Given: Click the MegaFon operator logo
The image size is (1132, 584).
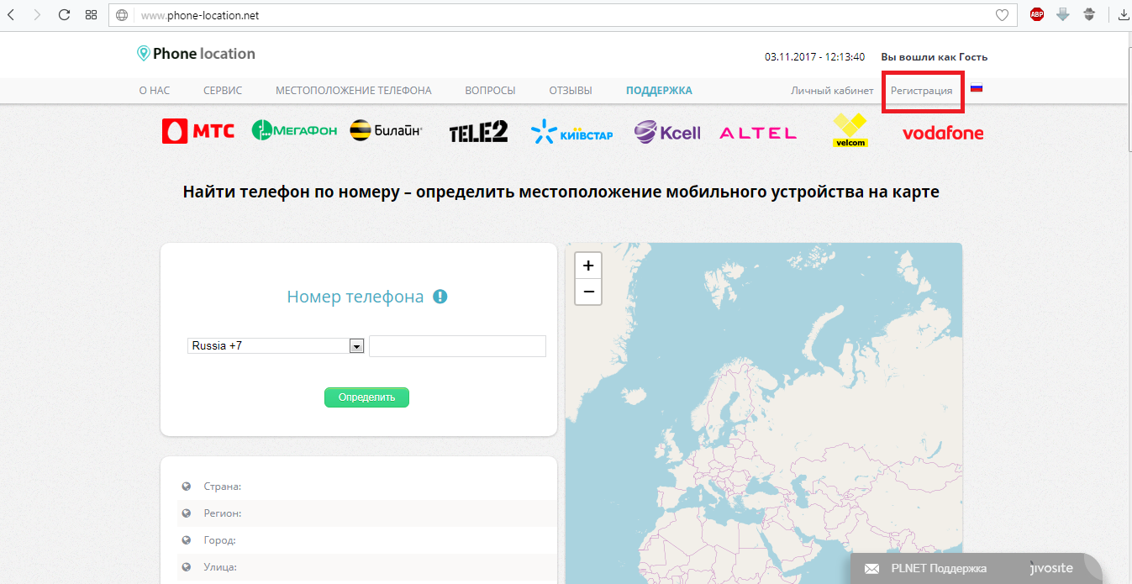Looking at the screenshot, I should coord(294,130).
